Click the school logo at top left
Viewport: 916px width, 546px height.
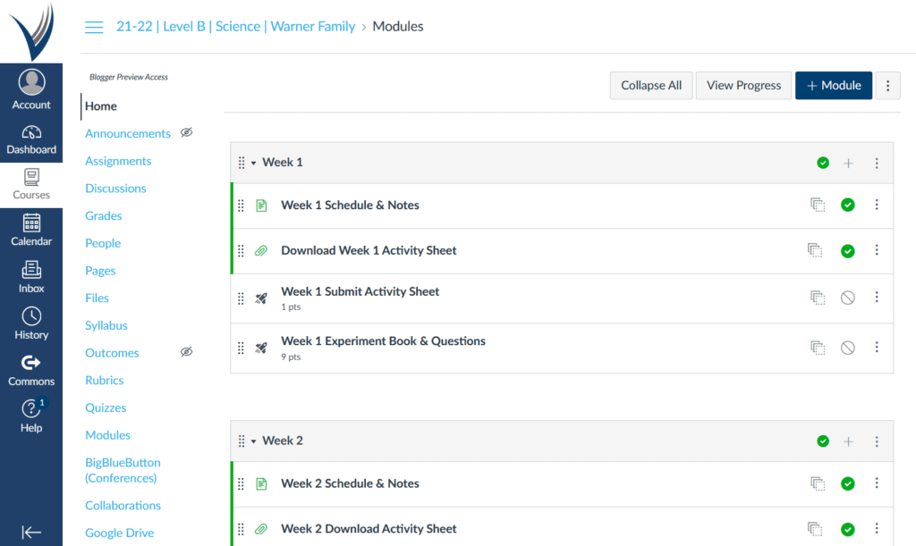[32, 31]
